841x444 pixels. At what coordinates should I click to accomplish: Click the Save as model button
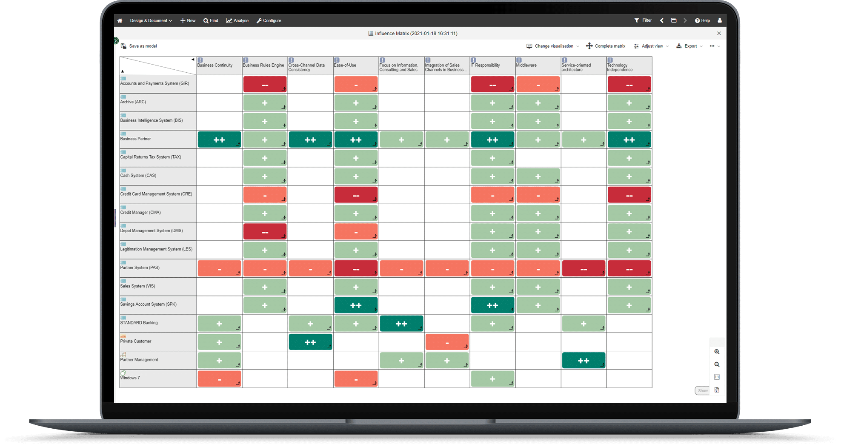(138, 46)
